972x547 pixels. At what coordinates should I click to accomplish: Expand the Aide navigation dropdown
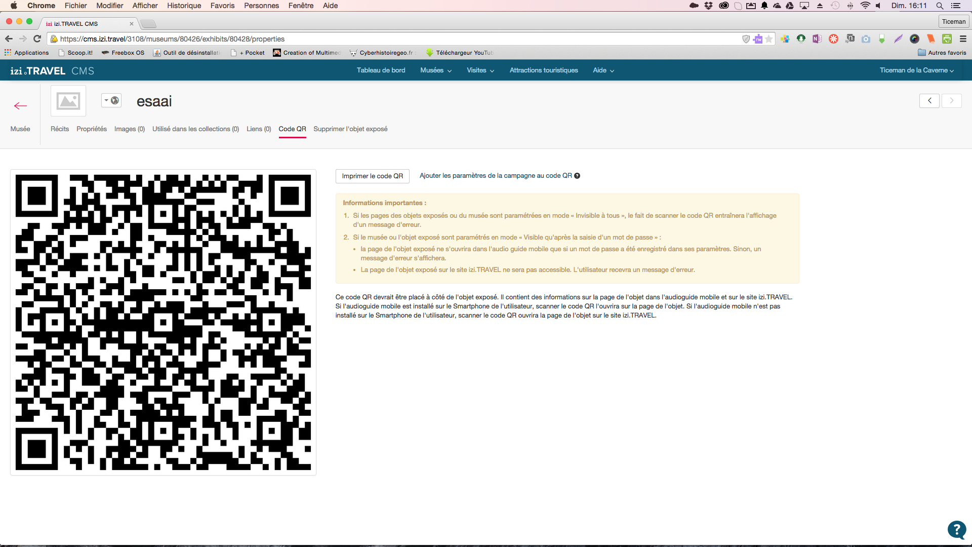click(603, 70)
